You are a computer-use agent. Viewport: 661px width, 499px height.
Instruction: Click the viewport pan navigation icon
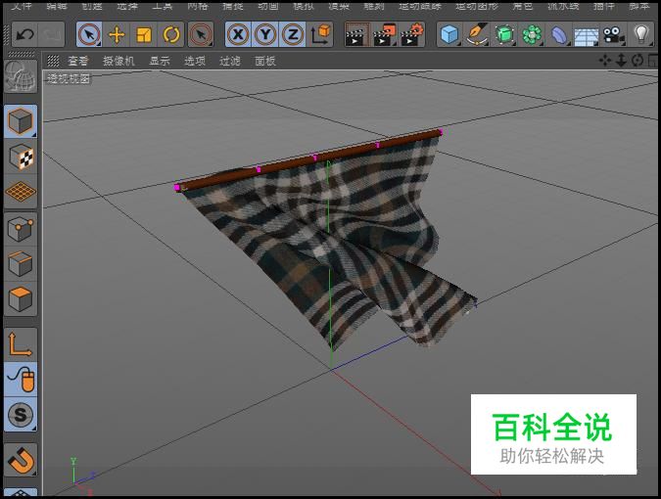point(605,61)
